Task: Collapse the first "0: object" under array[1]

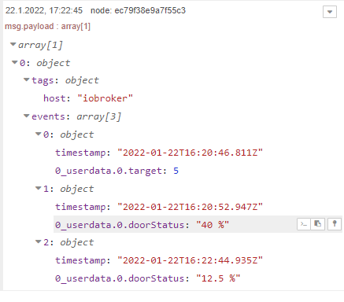Action: tap(15, 62)
